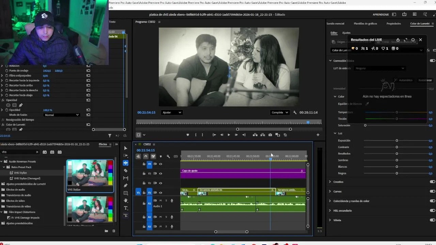Mark In point in Program monitor

point(196,135)
